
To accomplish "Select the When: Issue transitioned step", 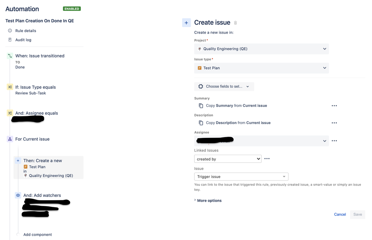I will coord(39,56).
